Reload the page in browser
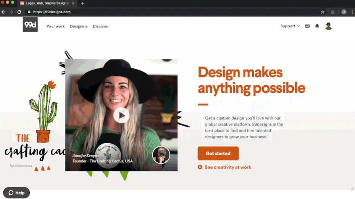The width and height of the screenshot is (355, 199). [x=19, y=12]
